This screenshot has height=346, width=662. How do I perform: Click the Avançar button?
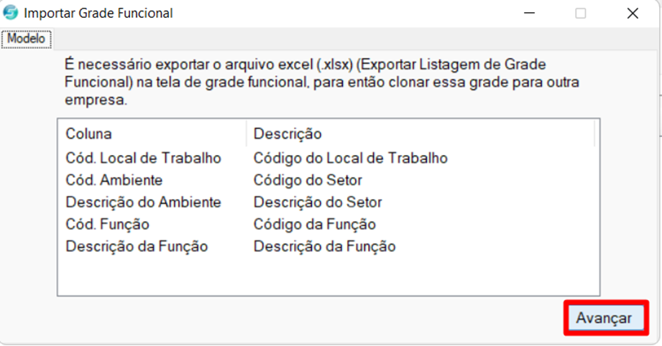tap(604, 318)
